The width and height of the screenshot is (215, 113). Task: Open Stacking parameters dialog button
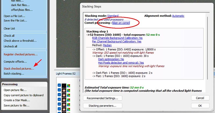[102, 106]
